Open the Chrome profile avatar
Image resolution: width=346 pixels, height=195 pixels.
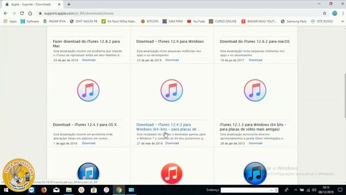[335, 13]
